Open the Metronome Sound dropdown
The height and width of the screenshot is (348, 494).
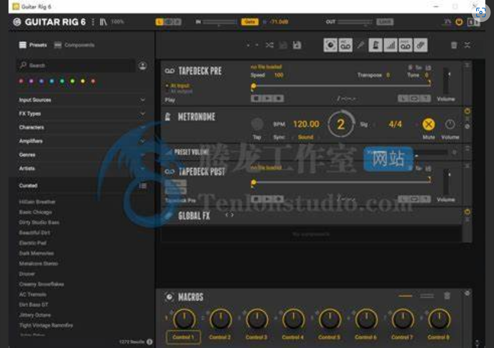coord(306,137)
